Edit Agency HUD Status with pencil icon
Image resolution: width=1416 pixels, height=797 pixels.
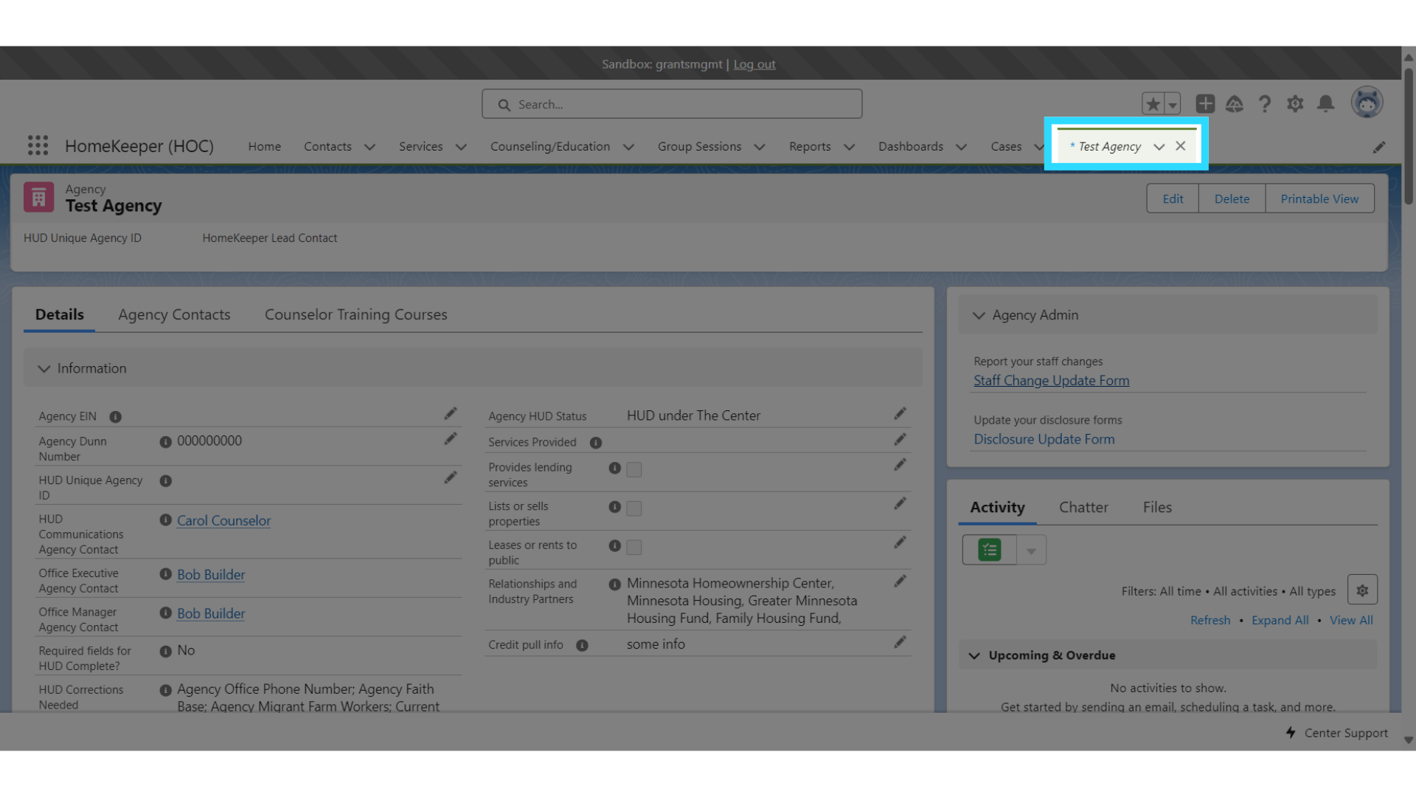tap(900, 414)
